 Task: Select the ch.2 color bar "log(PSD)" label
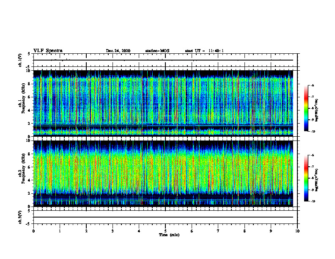(x=317, y=180)
